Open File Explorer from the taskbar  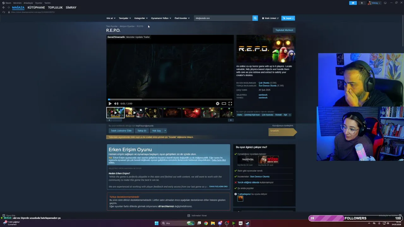pyautogui.click(x=213, y=223)
